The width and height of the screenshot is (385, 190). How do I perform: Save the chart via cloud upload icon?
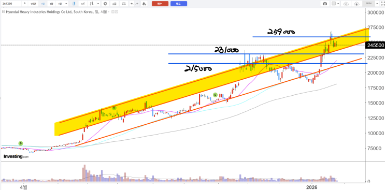pos(357,4)
